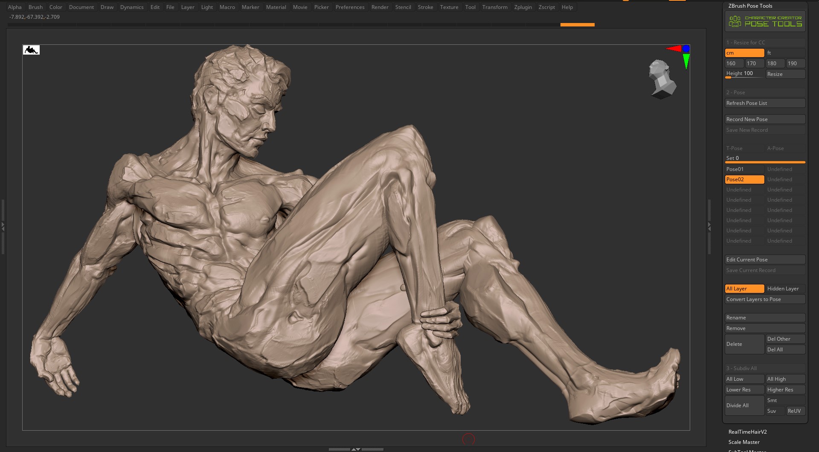Click the Character Creator Pose Tools logo
This screenshot has width=819, height=452.
pyautogui.click(x=765, y=21)
